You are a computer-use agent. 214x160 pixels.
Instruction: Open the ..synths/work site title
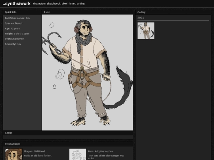pyautogui.click(x=17, y=4)
